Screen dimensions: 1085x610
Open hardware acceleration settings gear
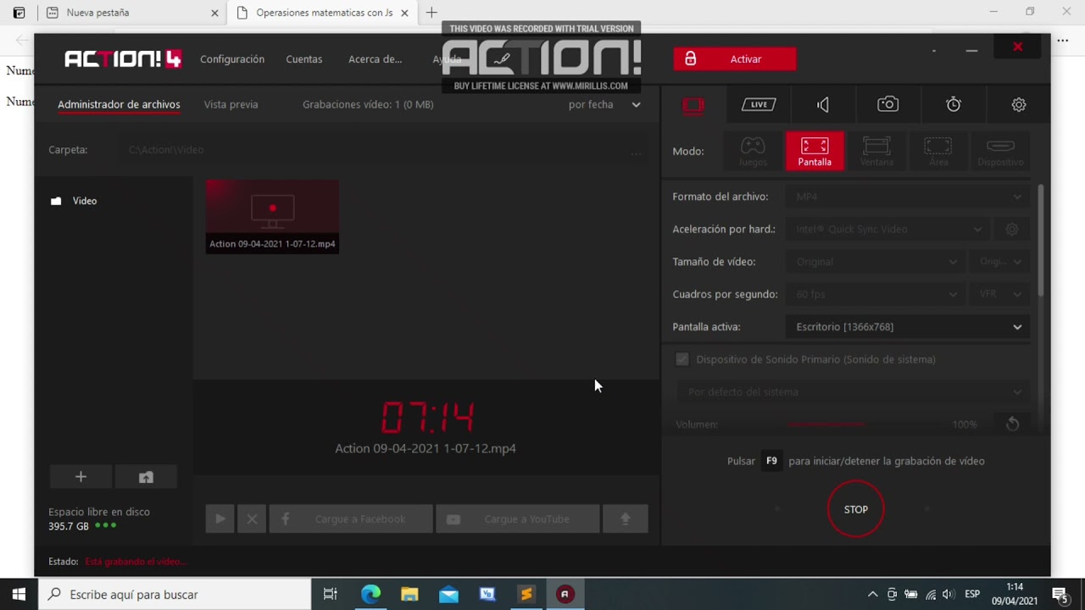click(1011, 229)
